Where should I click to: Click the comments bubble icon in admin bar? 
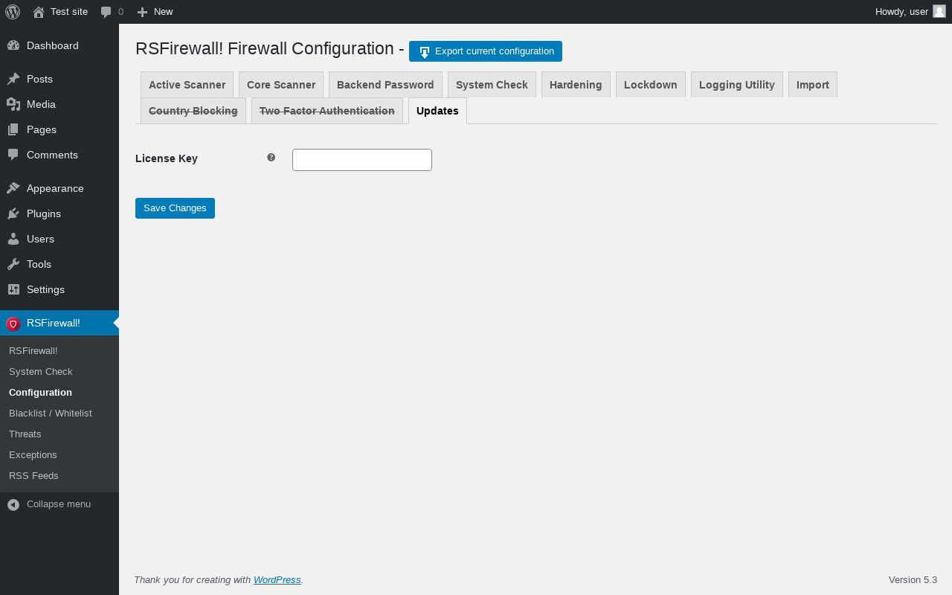(x=106, y=12)
